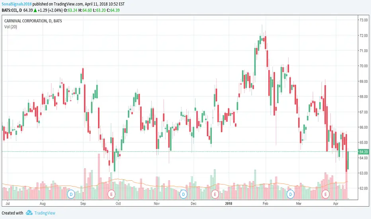Click the Mar label on time axis

pyautogui.click(x=299, y=203)
